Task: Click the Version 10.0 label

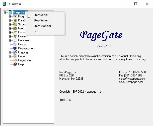Action: [x=104, y=46]
